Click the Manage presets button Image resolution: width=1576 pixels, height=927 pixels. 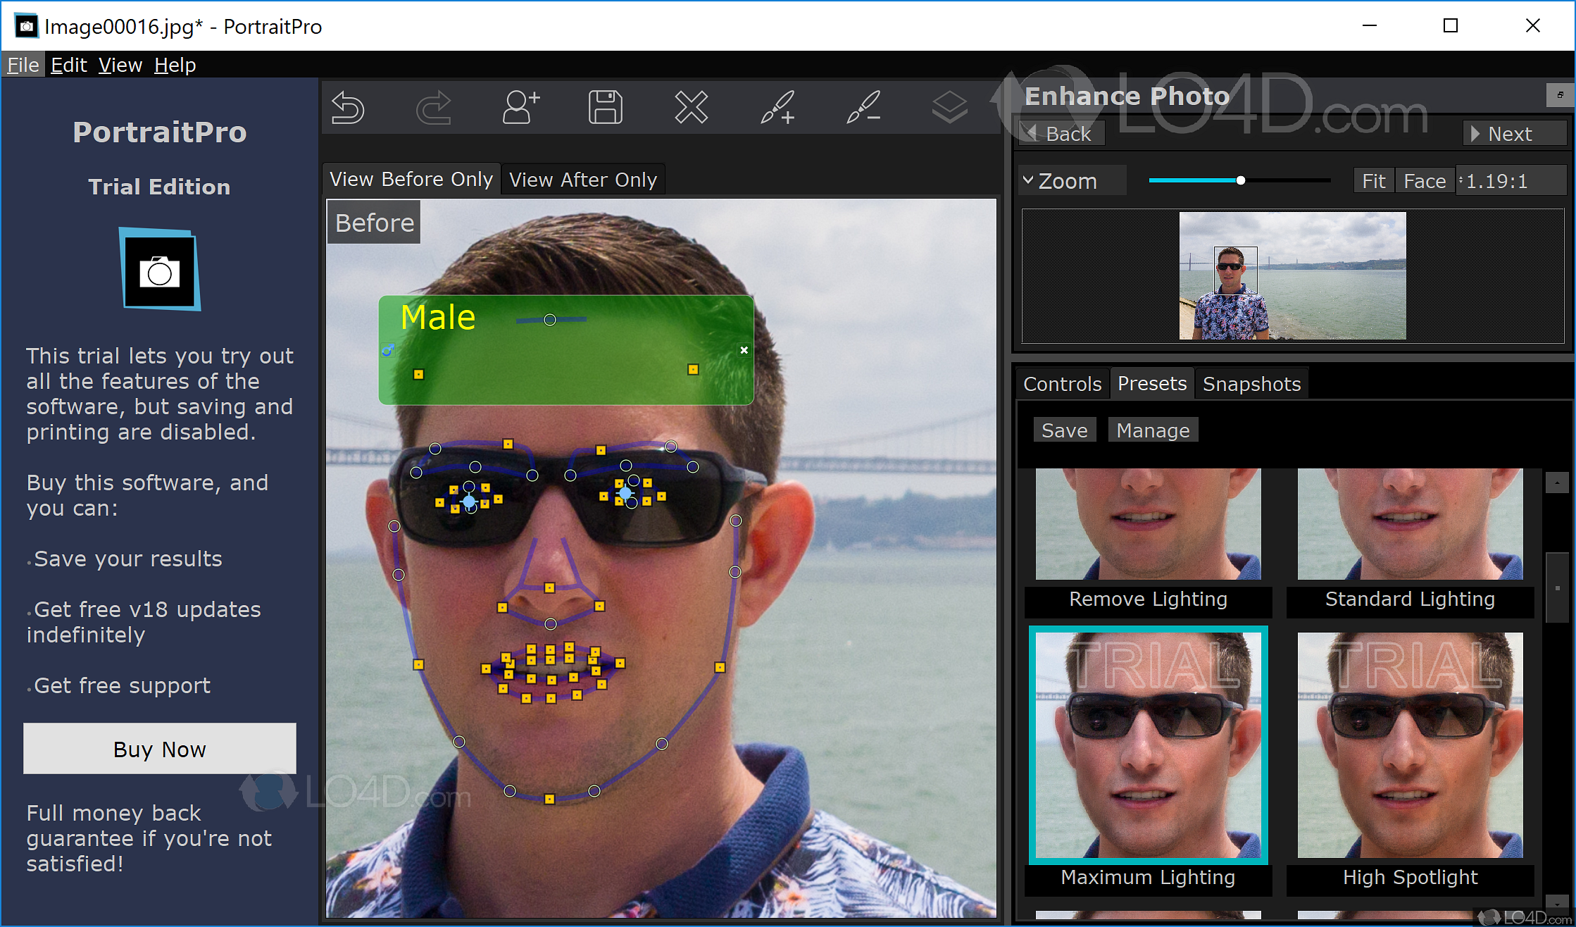pos(1153,430)
